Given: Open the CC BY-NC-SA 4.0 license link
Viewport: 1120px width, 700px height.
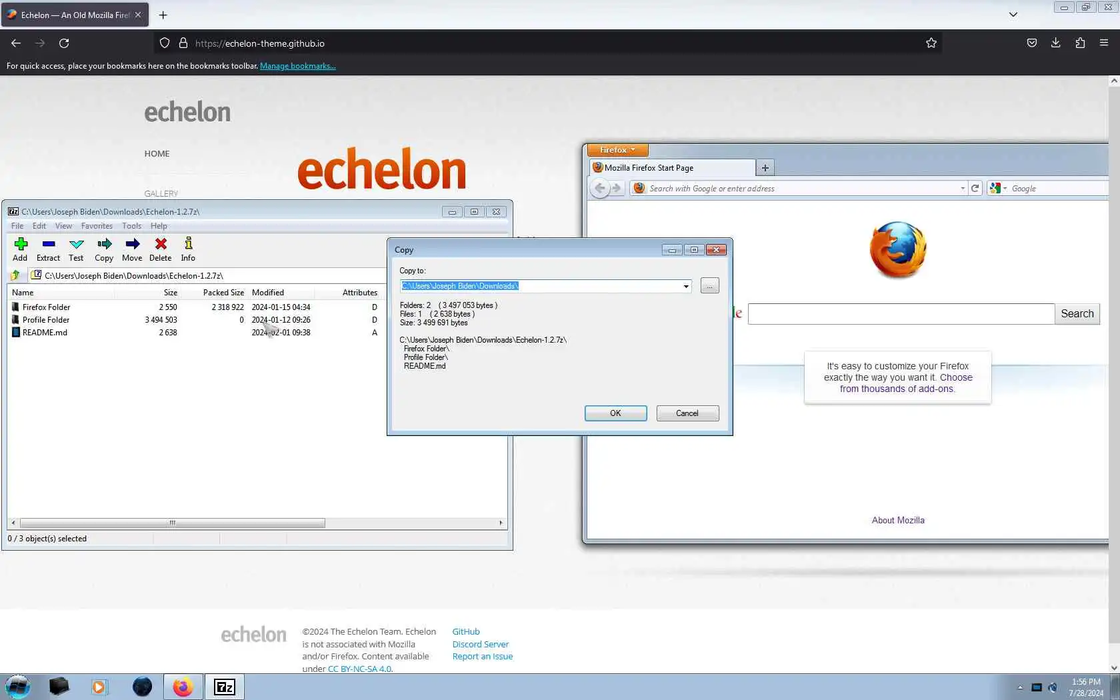Looking at the screenshot, I should (x=359, y=669).
